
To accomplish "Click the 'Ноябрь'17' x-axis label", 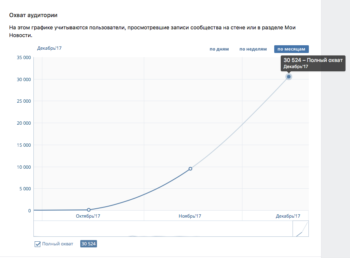I will 189,216.
